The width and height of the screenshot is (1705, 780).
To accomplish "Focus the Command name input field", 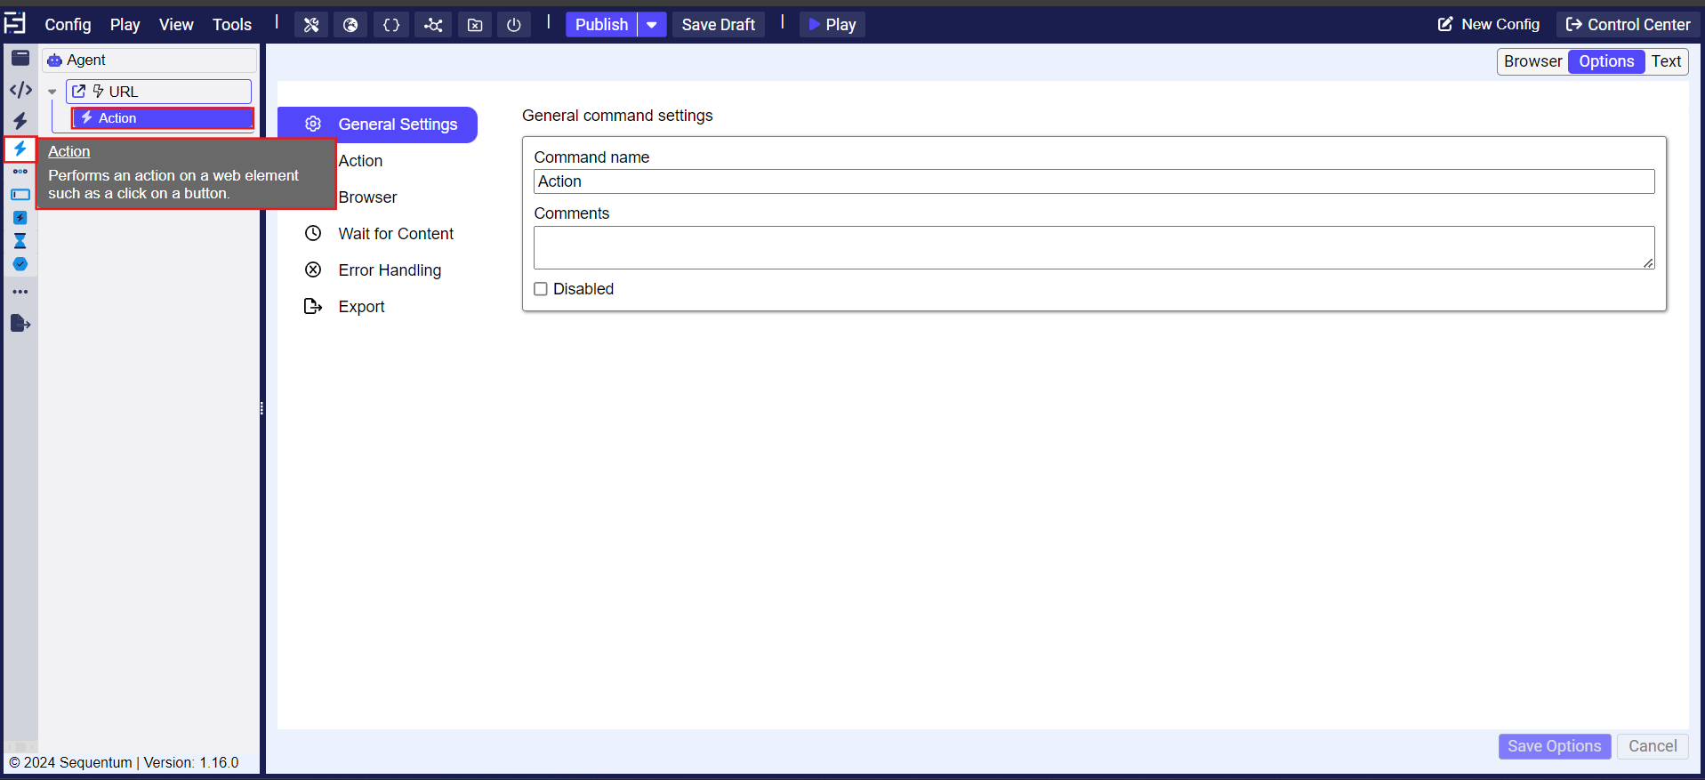I will tap(1094, 181).
